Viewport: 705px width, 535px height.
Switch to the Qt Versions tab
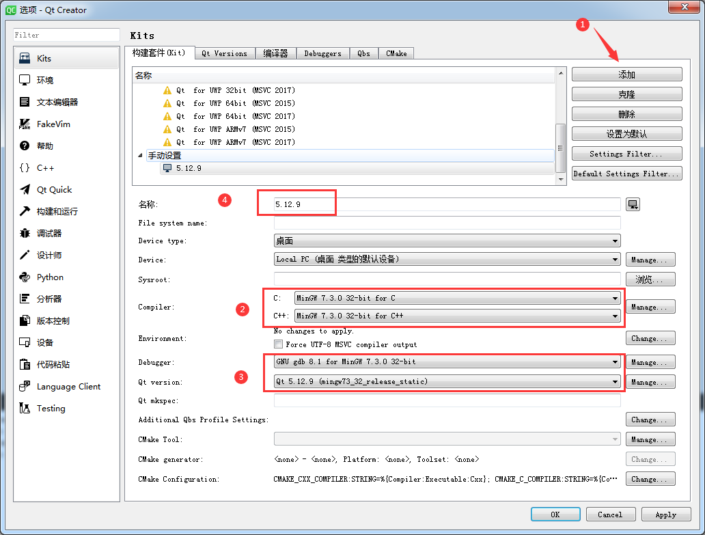[x=224, y=53]
